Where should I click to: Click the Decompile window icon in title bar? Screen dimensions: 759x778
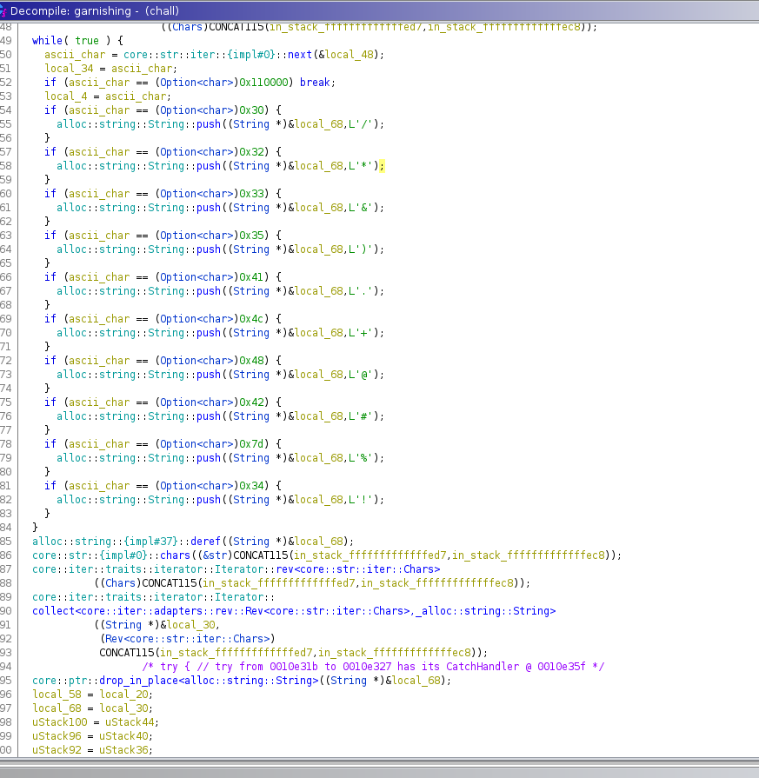tap(3, 11)
